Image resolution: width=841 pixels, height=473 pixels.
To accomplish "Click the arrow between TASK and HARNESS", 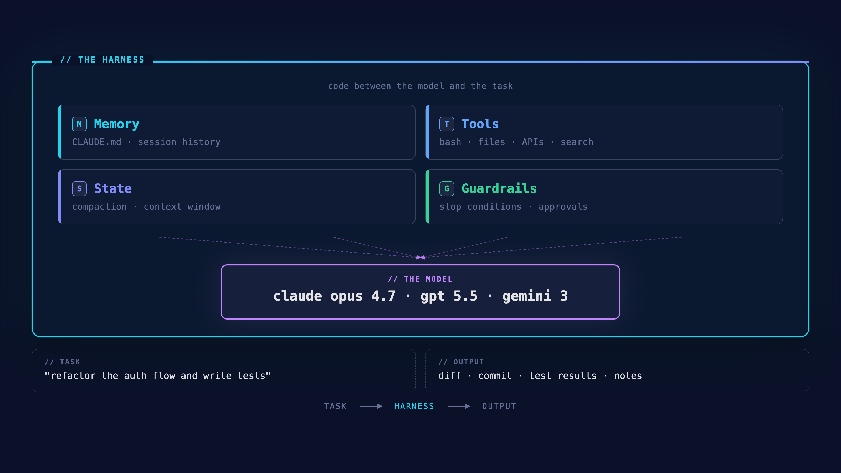I will 371,407.
